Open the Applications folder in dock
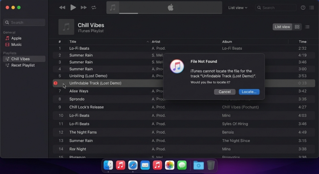Image resolution: width=319 pixels, height=174 pixels. click(198, 165)
